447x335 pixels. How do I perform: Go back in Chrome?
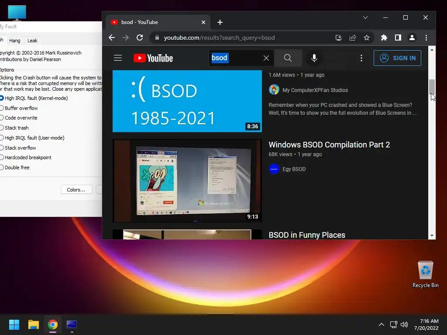[112, 38]
